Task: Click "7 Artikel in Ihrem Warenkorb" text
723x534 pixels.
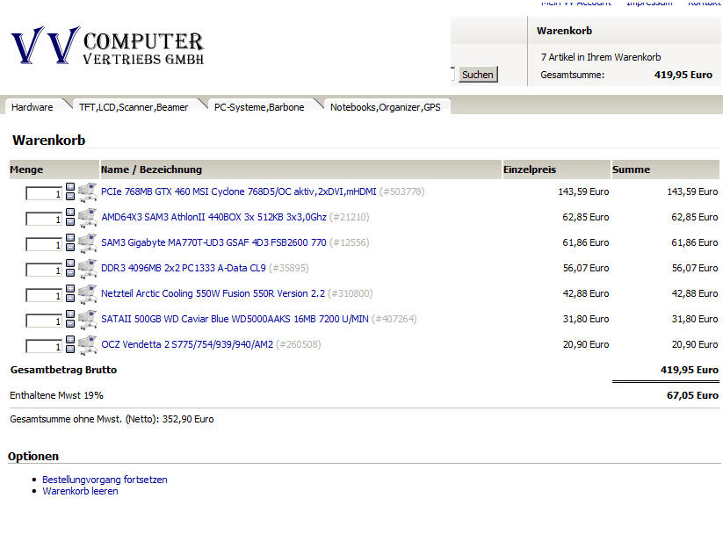Action: click(601, 57)
